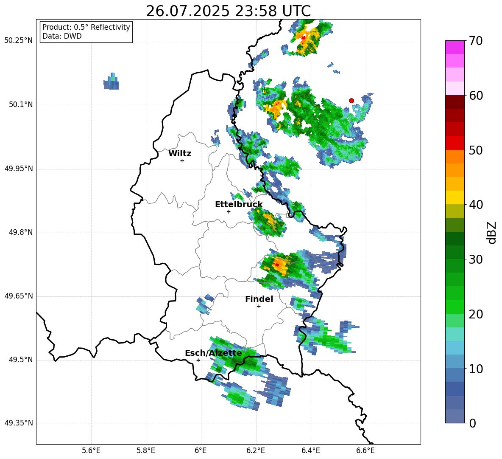Click the dark red colorbar segment below 60

click(x=455, y=102)
